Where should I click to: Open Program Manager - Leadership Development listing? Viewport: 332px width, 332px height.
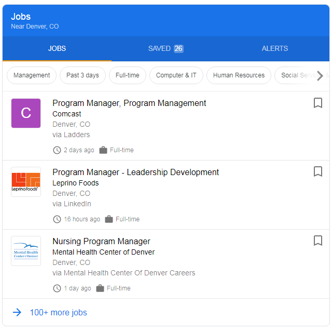(x=135, y=172)
